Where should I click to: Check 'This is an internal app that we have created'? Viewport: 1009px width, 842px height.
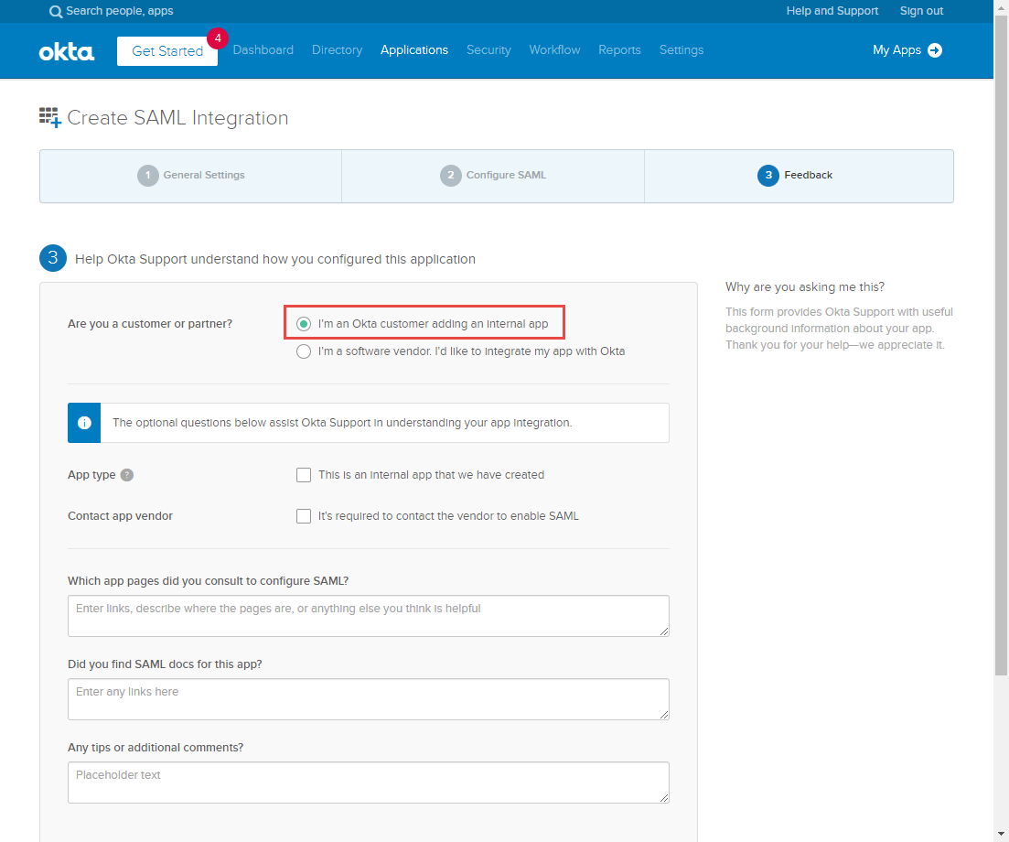point(303,474)
